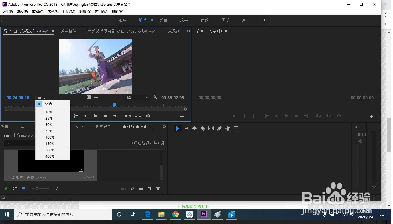393x224 pixels.
Task: Switch bin to list view
Action: 15,189
